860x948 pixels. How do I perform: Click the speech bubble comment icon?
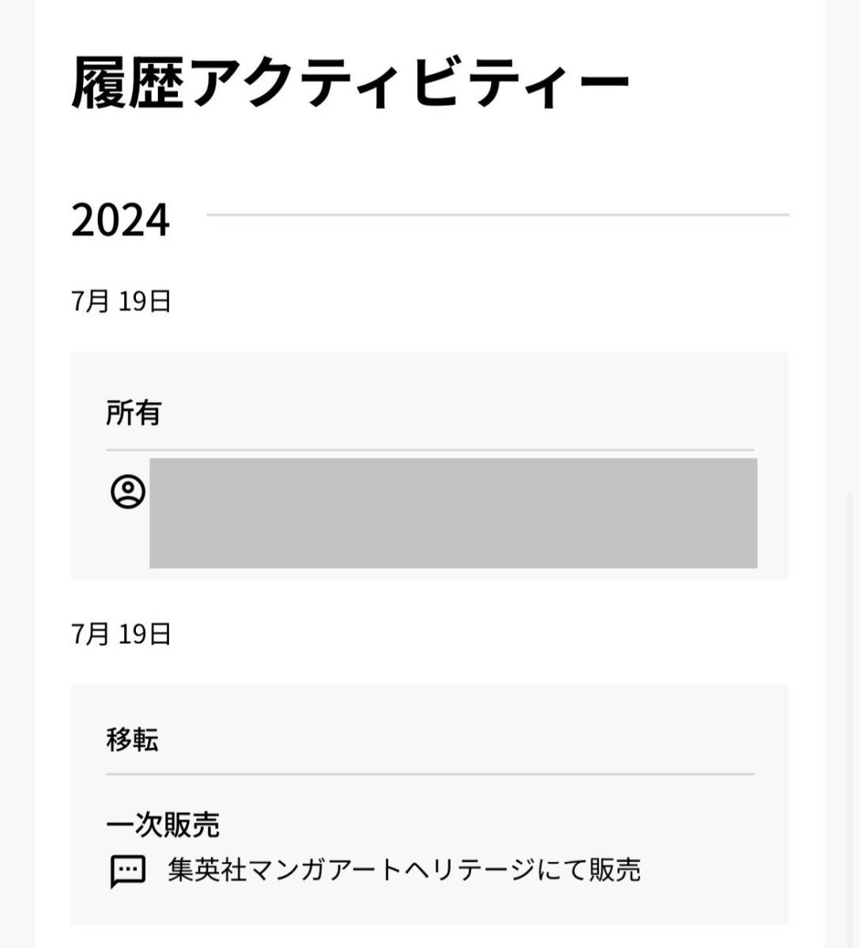pyautogui.click(x=127, y=871)
